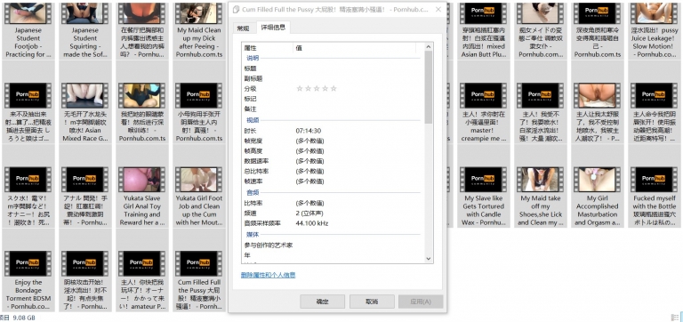Click the 标题 value field
Viewport: 683px width, 322px height.
pos(358,68)
